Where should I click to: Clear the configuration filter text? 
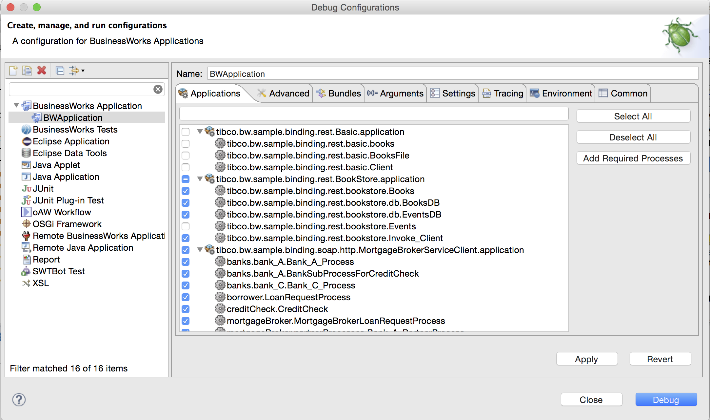158,89
